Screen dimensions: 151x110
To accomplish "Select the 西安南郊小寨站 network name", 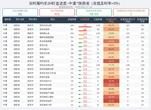I will [x=47, y=97].
